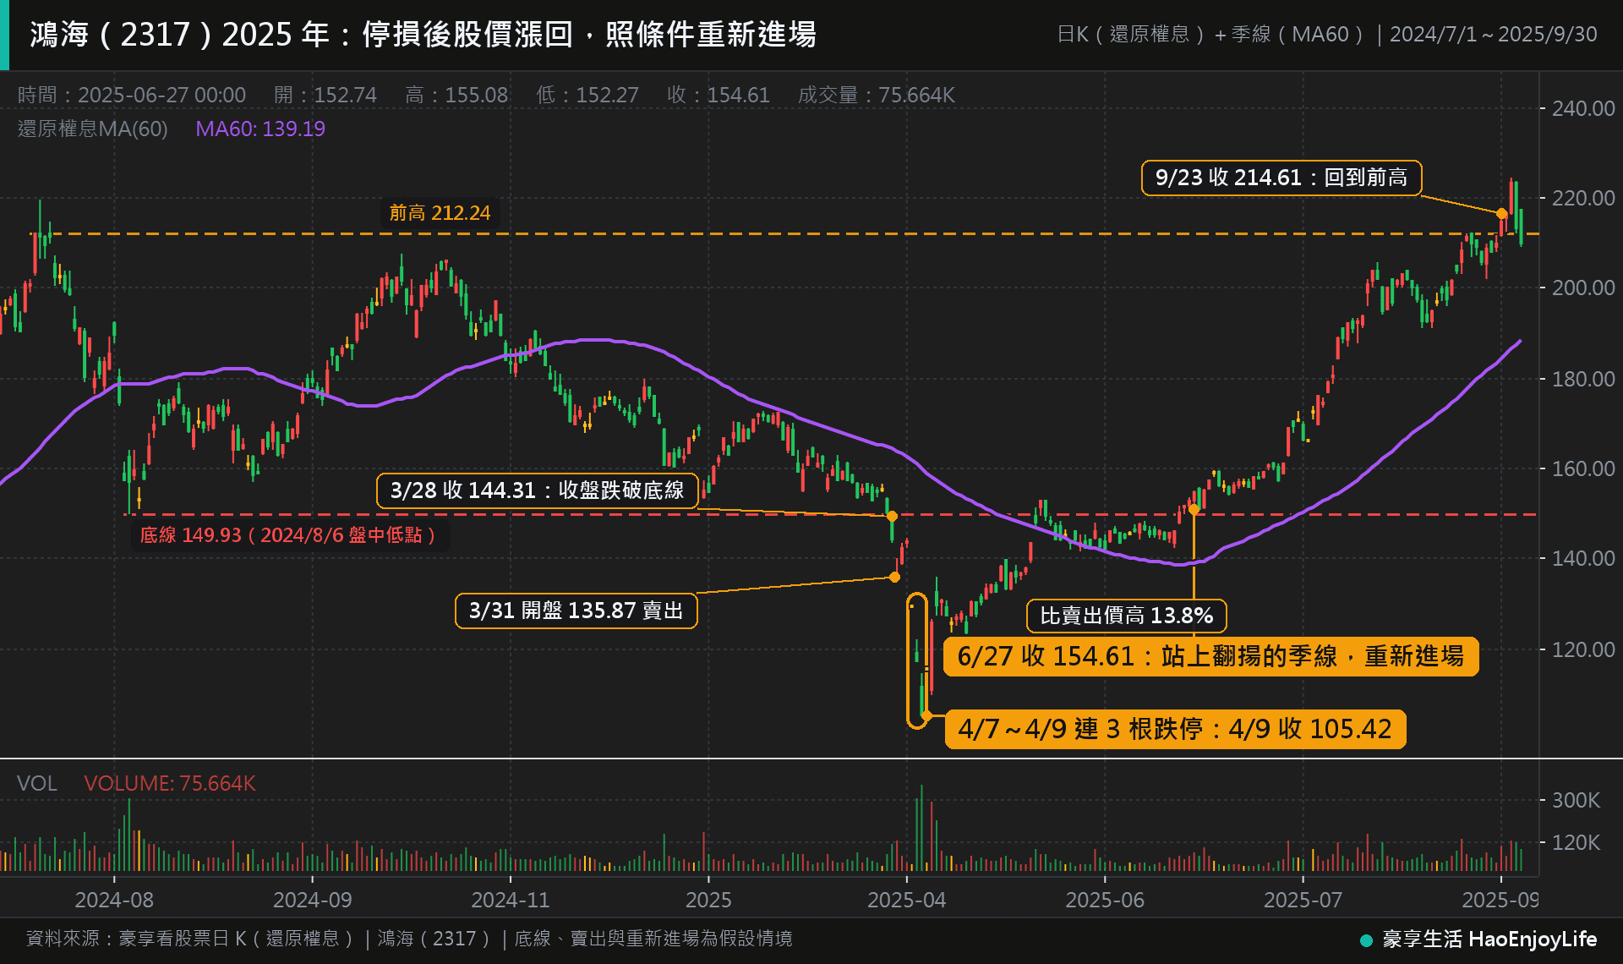Click the 前高 212.24 level label

[x=440, y=212]
